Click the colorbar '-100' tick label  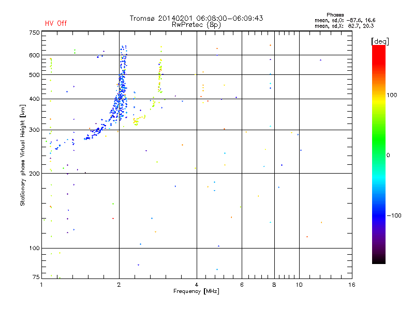pos(394,215)
